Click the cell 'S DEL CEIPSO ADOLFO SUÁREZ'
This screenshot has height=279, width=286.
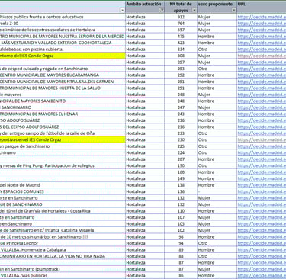63,127
